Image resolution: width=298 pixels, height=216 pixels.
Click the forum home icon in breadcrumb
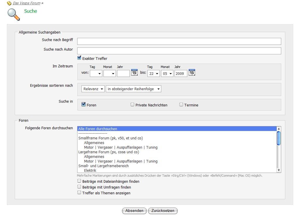[x=9, y=3]
